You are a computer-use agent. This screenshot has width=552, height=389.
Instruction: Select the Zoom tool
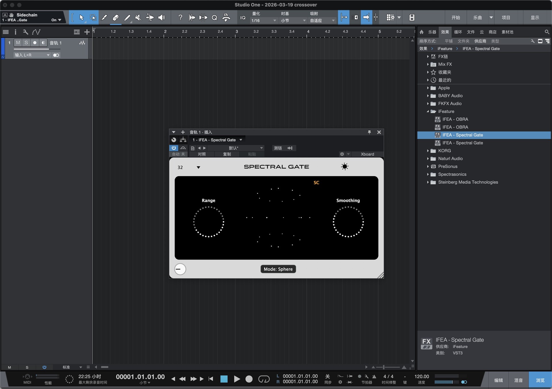click(214, 17)
